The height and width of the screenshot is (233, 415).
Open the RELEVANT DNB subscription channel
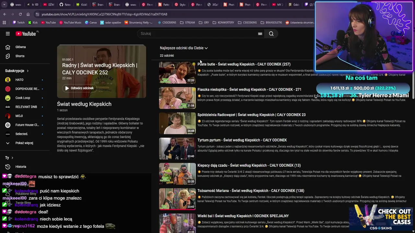pyautogui.click(x=24, y=107)
